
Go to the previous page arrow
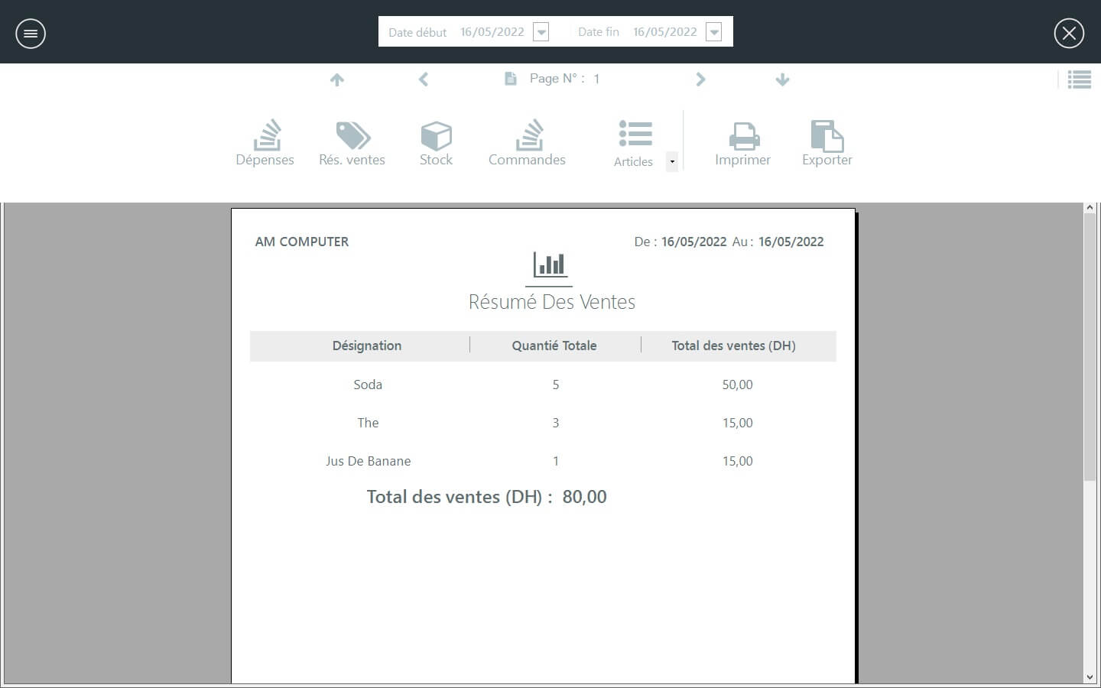(x=424, y=80)
